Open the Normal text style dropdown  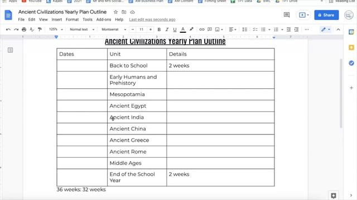[x=82, y=29]
